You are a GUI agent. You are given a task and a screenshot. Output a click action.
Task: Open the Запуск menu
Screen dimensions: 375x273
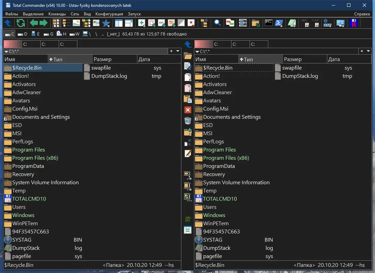(x=134, y=14)
